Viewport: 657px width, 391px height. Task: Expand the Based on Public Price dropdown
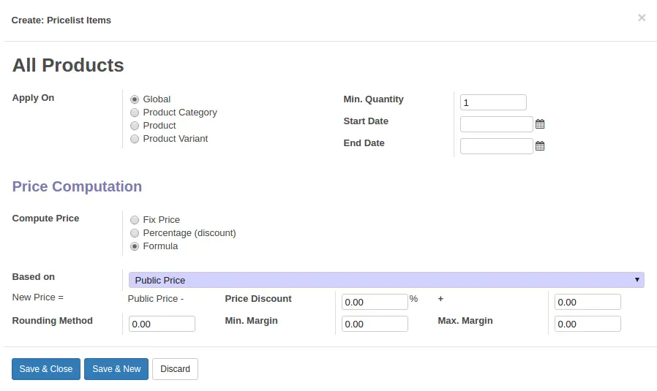[x=386, y=280]
